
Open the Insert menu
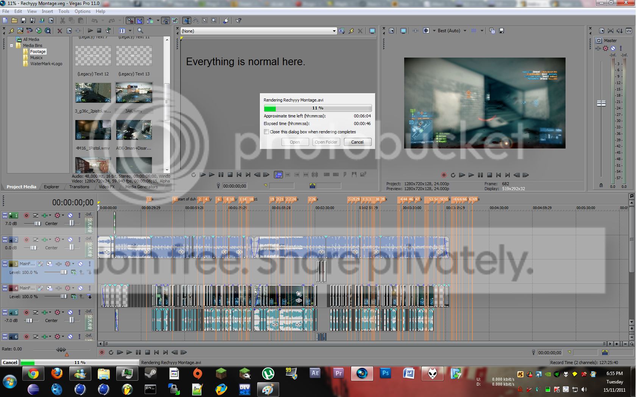(x=47, y=11)
